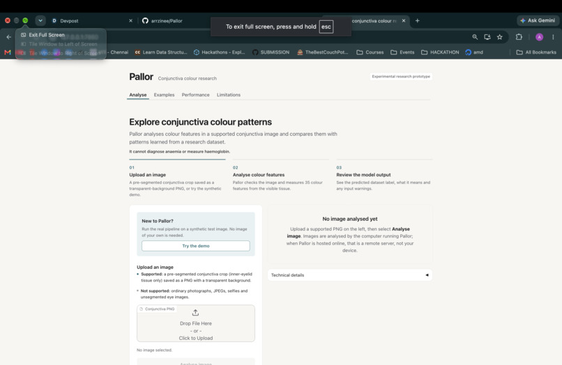The height and width of the screenshot is (365, 562).
Task: Open the All Bookmarks folder
Action: coord(536,52)
